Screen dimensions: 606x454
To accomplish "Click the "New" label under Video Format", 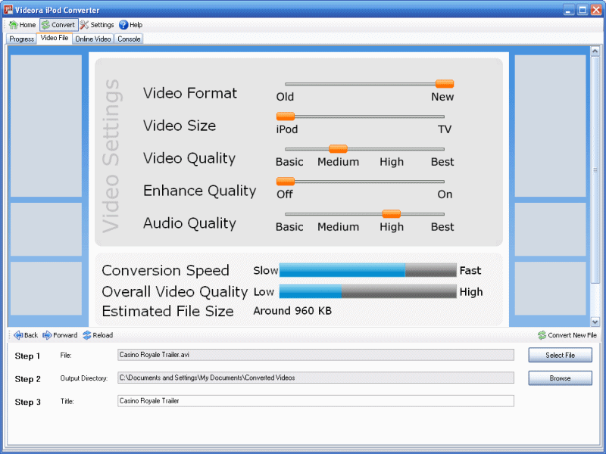I will click(x=442, y=97).
